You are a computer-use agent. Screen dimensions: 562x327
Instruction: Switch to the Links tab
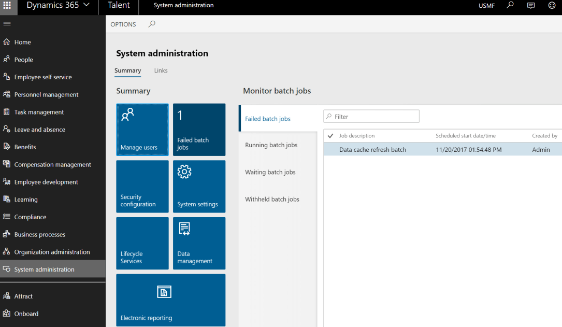161,70
